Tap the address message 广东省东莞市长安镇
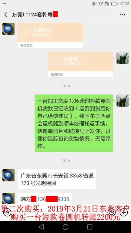Image resolution: width=131 pixels, height=233 pixels. pos(57,179)
